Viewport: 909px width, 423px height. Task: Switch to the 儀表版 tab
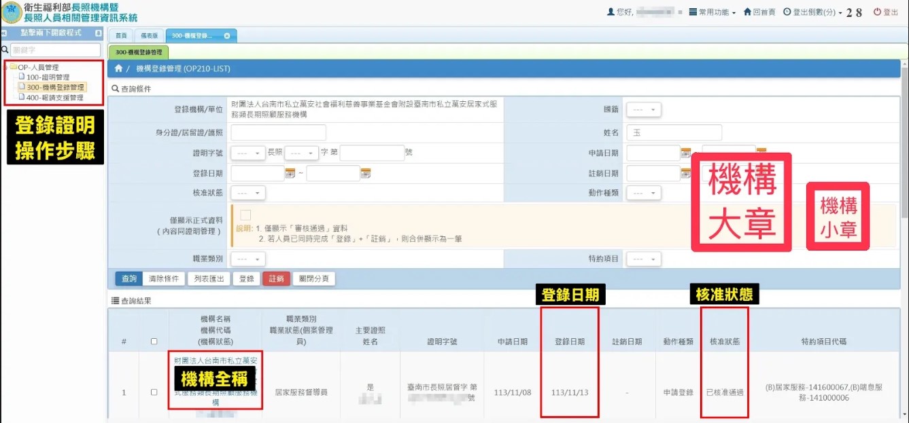150,35
